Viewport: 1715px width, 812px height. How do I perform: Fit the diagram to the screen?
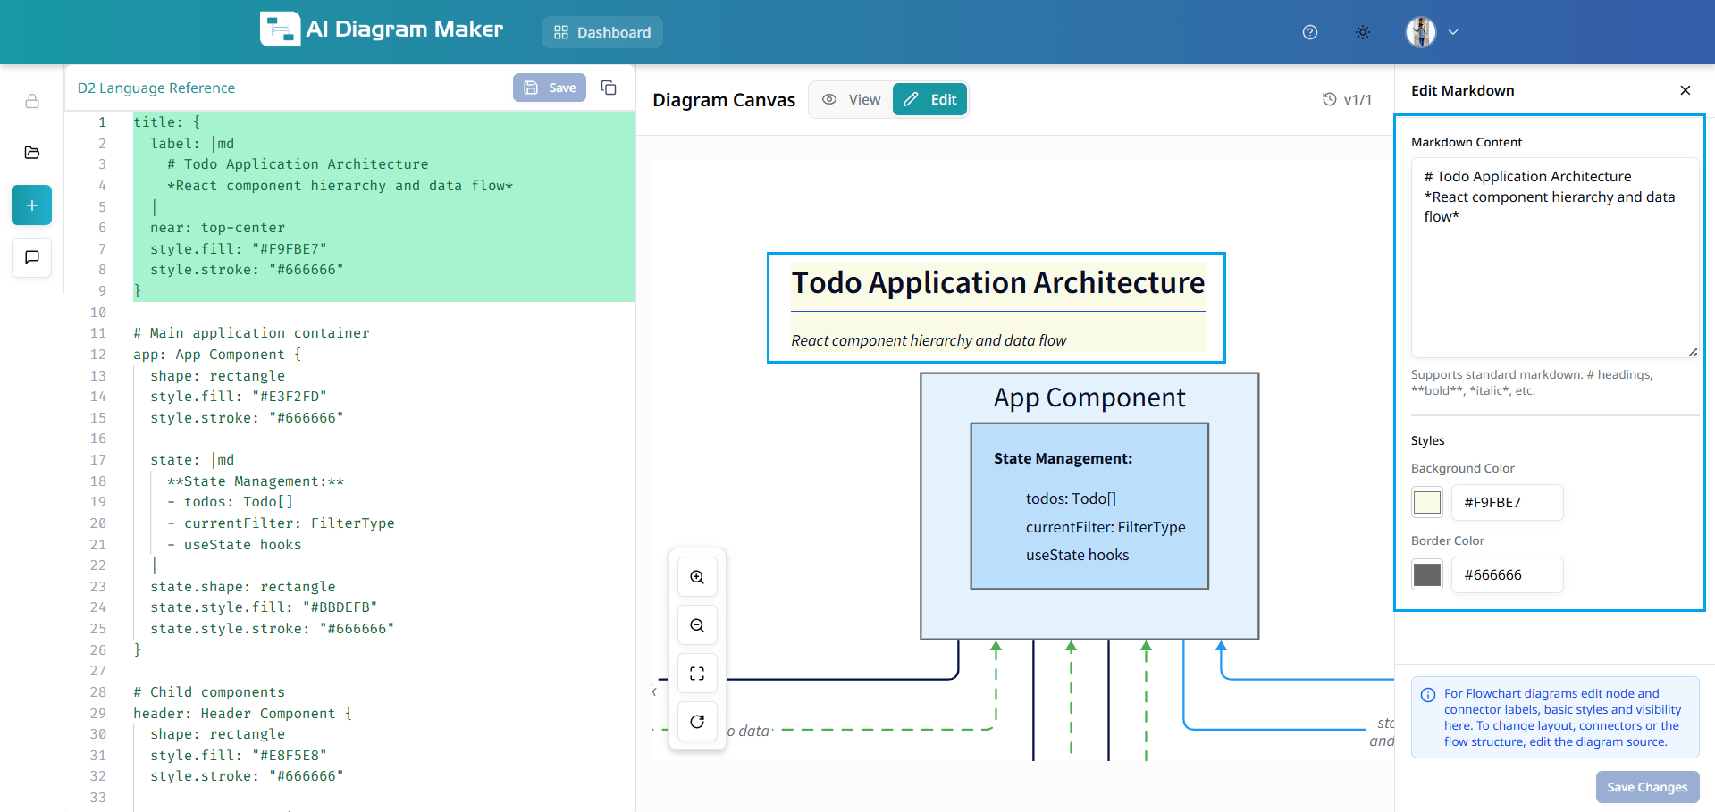click(x=697, y=673)
